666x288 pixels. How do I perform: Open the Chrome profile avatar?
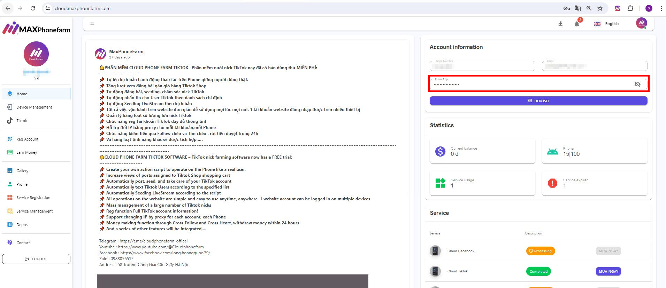click(x=649, y=8)
